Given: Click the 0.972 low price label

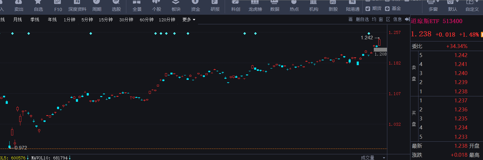Looking at the screenshot, I should click(x=21, y=148).
